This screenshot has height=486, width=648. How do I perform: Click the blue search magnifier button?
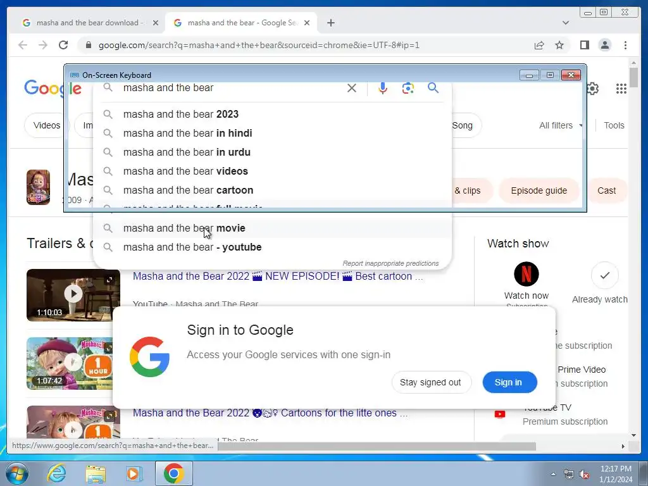click(433, 87)
